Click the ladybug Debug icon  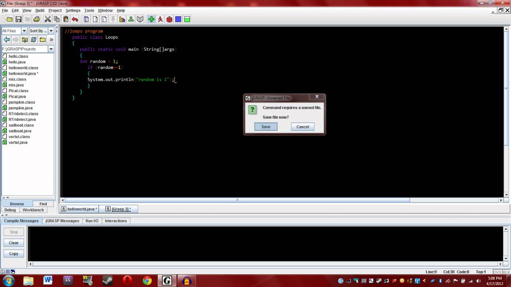pyautogui.click(x=169, y=19)
